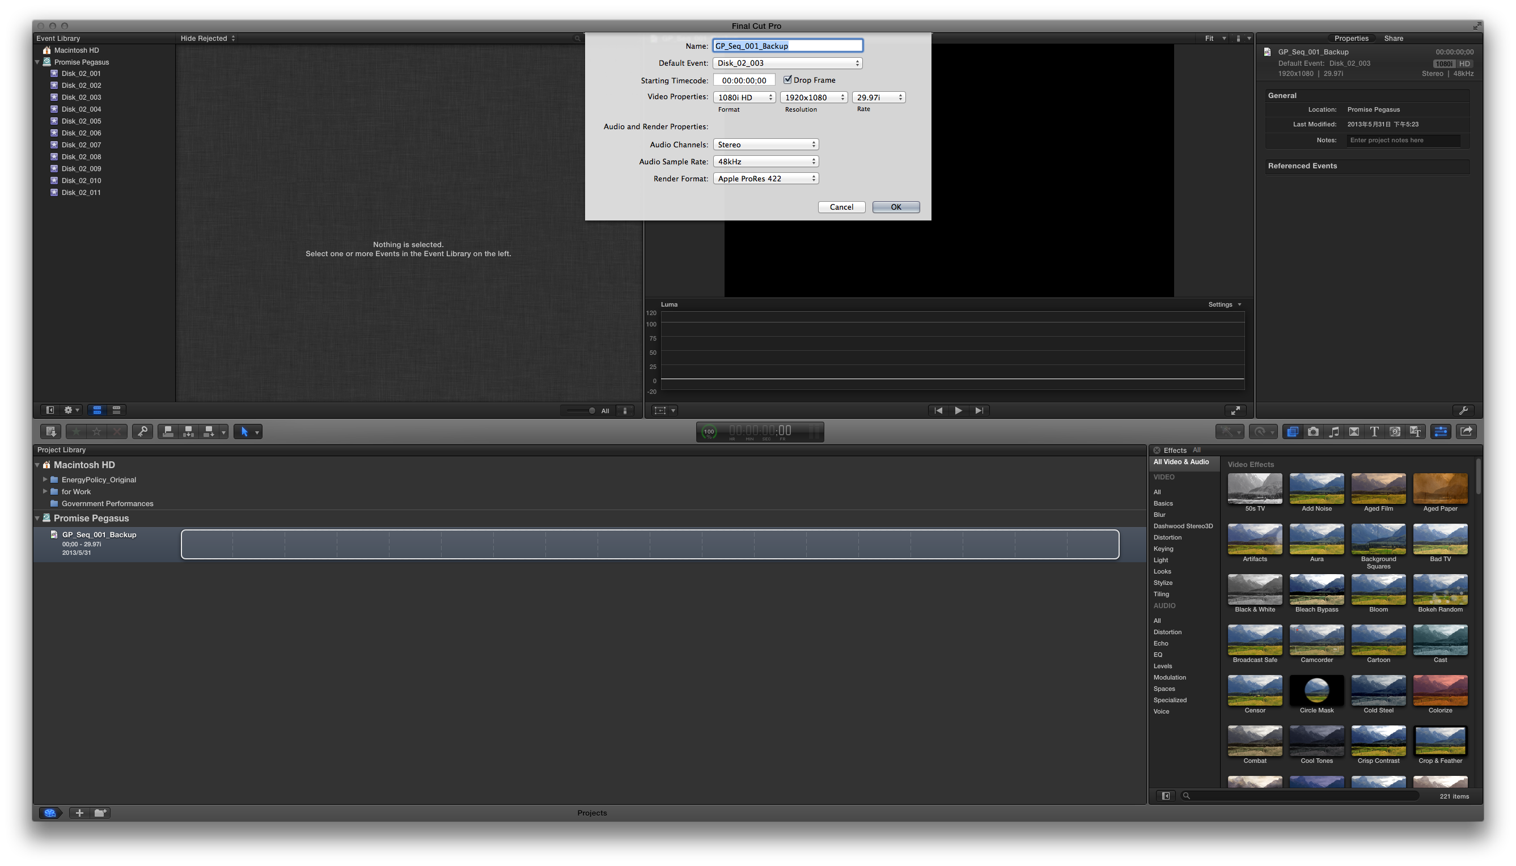The image size is (1516, 866).
Task: Open the Titles browser T icon
Action: (x=1374, y=432)
